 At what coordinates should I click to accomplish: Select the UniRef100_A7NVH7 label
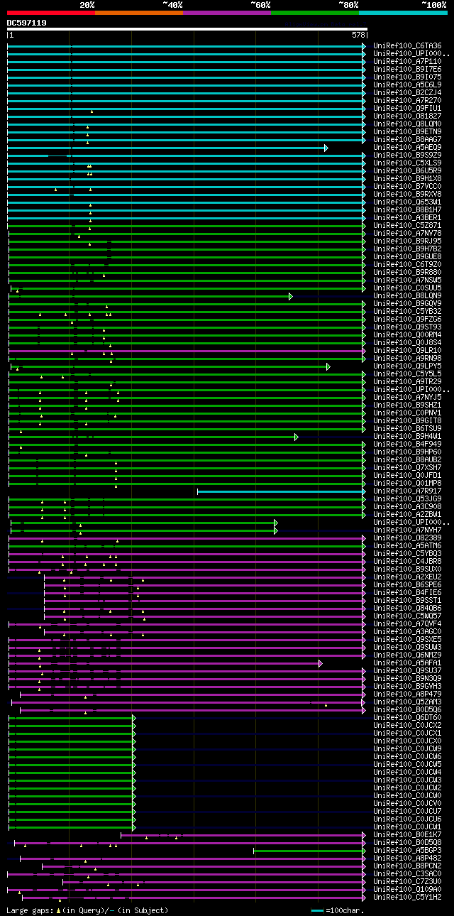(407, 530)
